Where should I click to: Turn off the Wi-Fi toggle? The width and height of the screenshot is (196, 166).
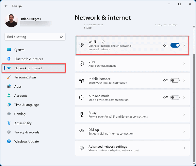pyautogui.click(x=175, y=45)
